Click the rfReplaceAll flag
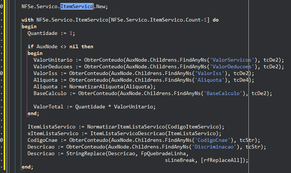 [221, 160]
